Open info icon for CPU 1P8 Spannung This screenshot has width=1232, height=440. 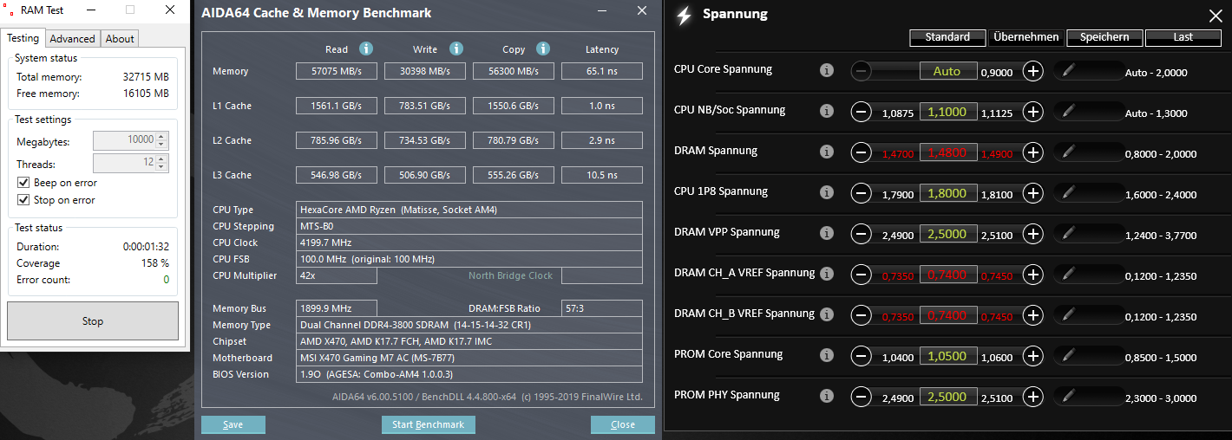pos(827,192)
